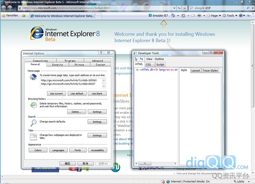The image size is (255, 184).
Task: Open the Layout tab in Developer Tools
Action: [196, 71]
